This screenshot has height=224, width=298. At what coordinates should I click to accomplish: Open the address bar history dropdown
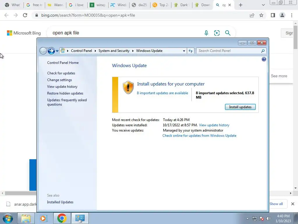[x=184, y=51]
